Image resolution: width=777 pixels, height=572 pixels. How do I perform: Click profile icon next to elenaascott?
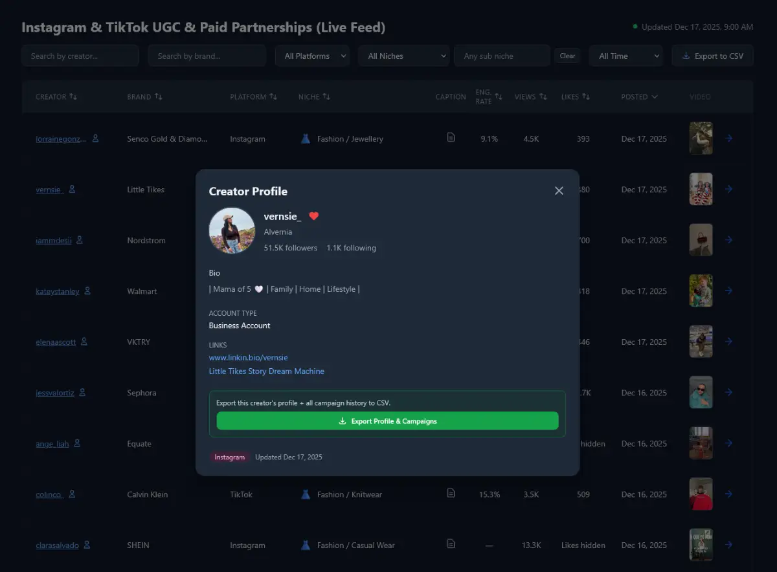(x=84, y=342)
